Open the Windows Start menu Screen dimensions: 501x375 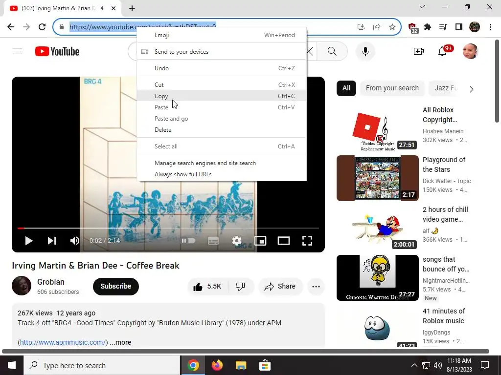[x=12, y=365]
